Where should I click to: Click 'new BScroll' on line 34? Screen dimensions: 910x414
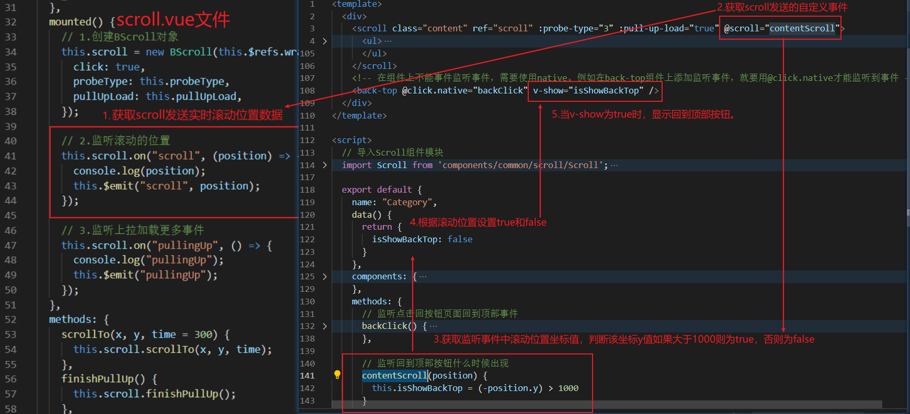(178, 52)
